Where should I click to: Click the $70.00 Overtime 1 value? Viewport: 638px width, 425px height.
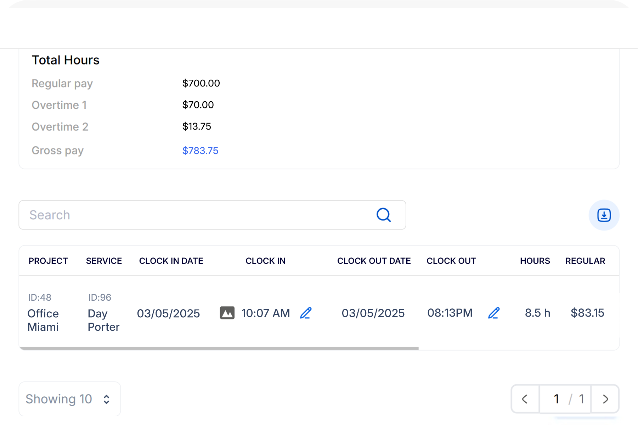point(198,105)
